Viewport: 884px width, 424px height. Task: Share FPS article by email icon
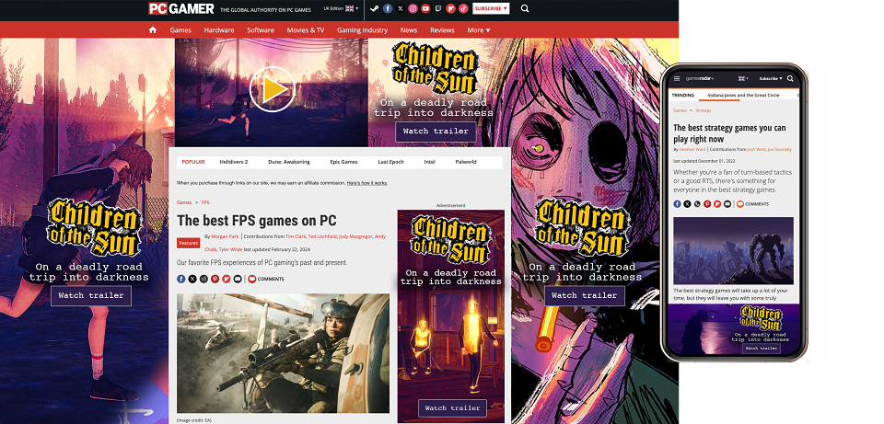tap(238, 279)
